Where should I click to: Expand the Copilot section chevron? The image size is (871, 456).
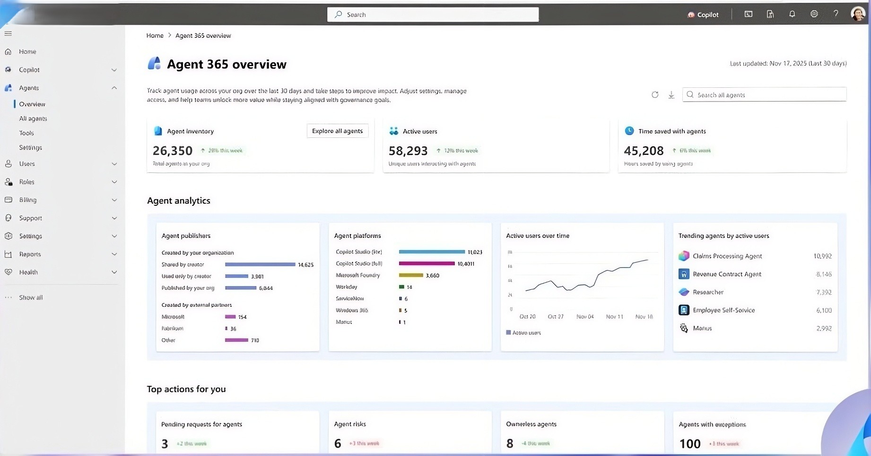click(114, 70)
